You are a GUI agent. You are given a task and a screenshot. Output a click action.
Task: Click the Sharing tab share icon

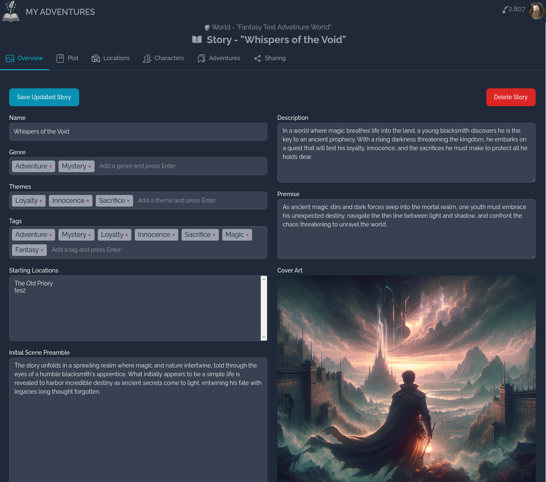257,58
